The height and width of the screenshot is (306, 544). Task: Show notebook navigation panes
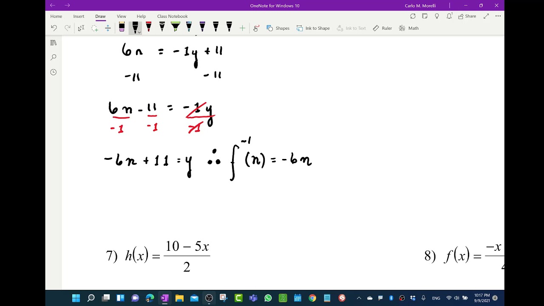pyautogui.click(x=53, y=42)
